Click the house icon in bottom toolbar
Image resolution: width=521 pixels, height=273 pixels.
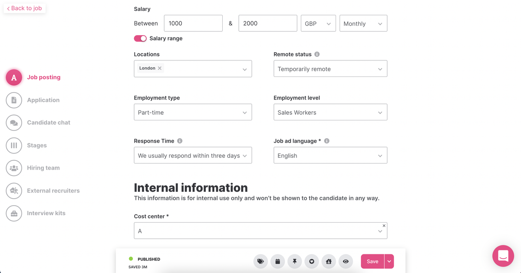click(x=329, y=261)
